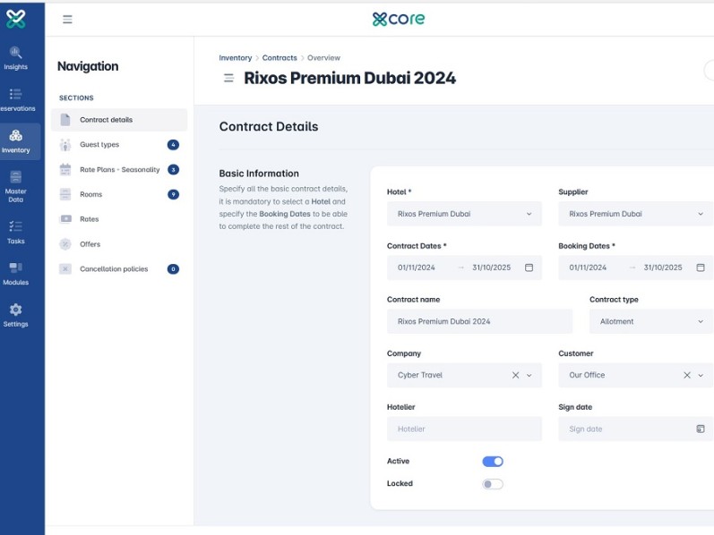Open the Tasks sidebar icon

tap(15, 226)
